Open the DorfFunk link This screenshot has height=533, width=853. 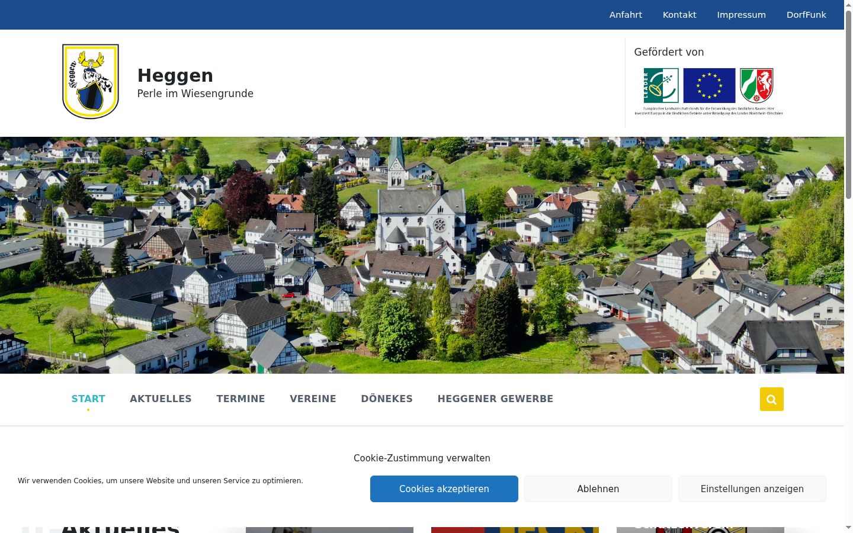[806, 15]
